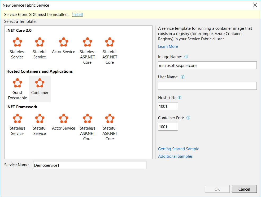
Task: Select .NET Core 2.0 Stateful ASP.NET Core
Action: (110, 50)
